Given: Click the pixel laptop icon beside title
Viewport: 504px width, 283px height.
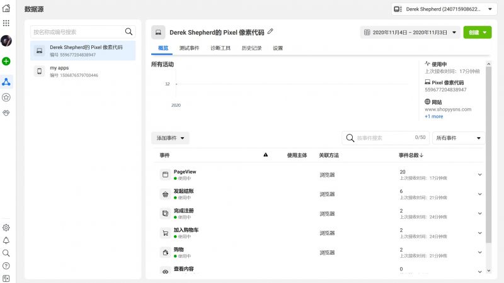Looking at the screenshot, I should (158, 33).
